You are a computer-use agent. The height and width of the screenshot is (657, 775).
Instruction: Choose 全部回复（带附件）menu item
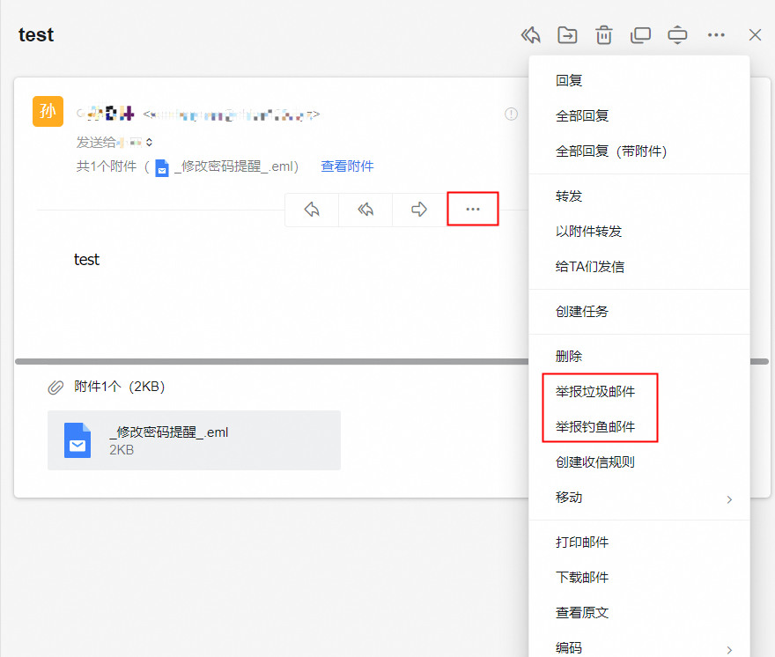coord(639,151)
